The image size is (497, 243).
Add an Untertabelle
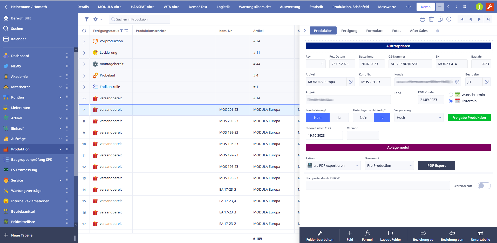click(x=480, y=235)
